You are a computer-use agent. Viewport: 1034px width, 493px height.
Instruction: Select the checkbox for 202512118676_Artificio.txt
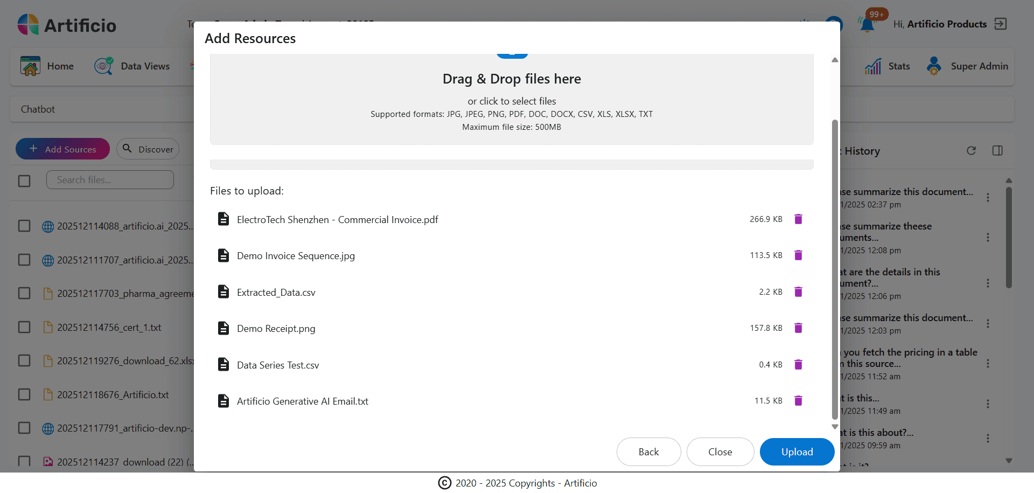pos(24,394)
